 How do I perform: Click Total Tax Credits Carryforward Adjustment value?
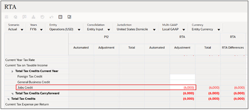pos(188,93)
